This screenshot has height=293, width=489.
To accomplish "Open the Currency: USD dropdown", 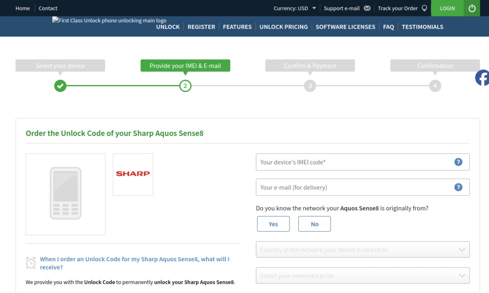I will [x=295, y=8].
